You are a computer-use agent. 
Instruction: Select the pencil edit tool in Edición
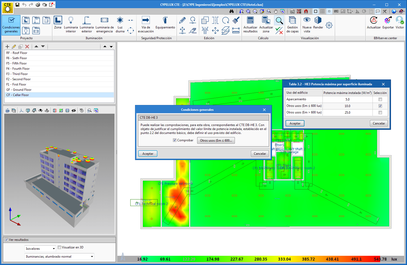pyautogui.click(x=182, y=20)
